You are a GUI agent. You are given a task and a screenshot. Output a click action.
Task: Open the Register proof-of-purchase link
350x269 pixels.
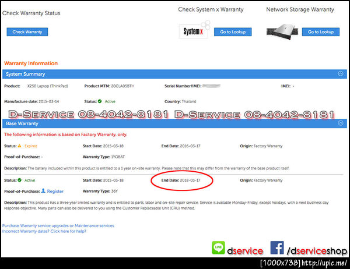click(x=55, y=191)
